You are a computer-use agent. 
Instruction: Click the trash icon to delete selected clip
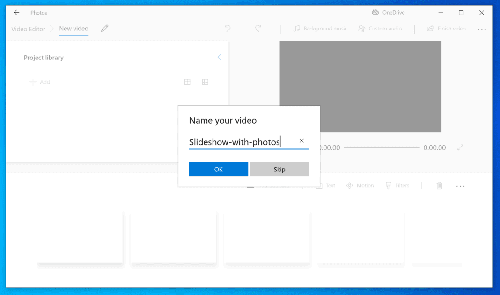(x=439, y=185)
